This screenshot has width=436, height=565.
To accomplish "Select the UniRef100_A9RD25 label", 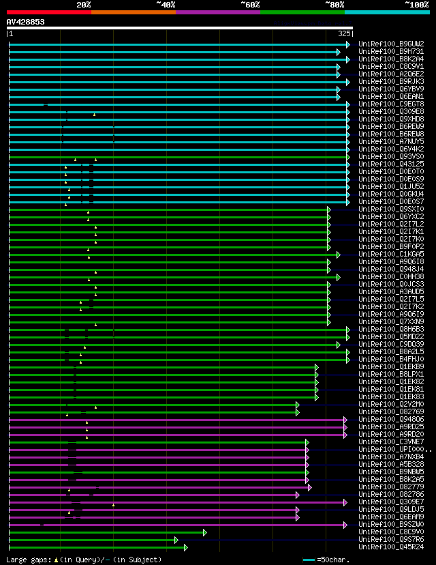I will (392, 426).
